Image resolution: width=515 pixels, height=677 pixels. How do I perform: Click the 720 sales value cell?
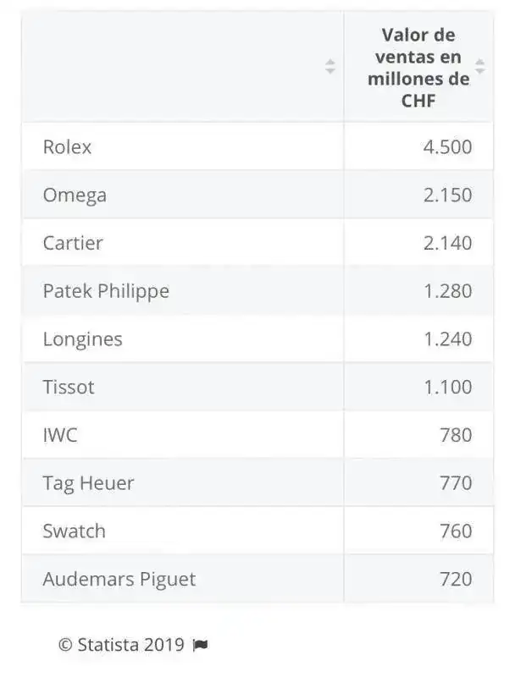(x=418, y=579)
